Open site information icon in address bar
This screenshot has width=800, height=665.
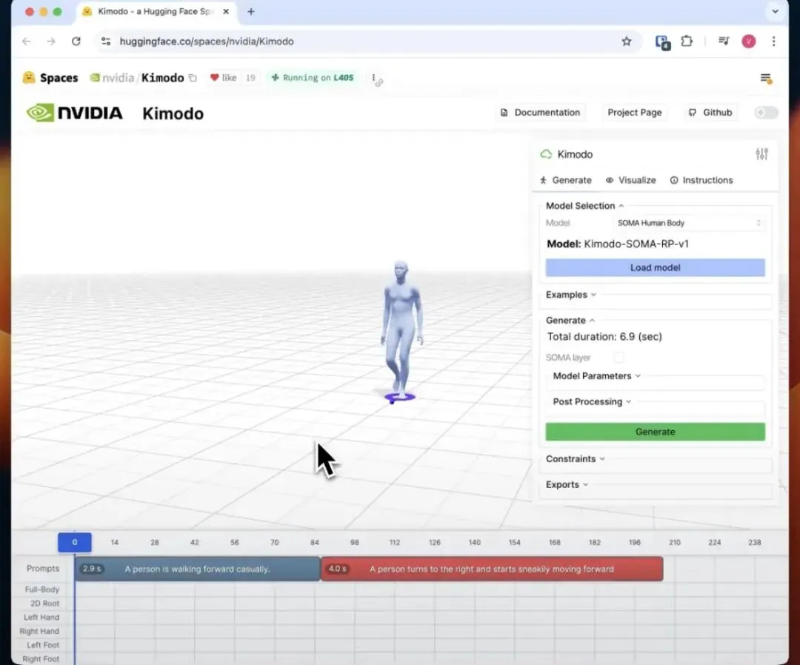pos(106,41)
